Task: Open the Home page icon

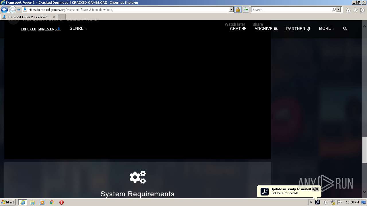Action: pyautogui.click(x=348, y=10)
